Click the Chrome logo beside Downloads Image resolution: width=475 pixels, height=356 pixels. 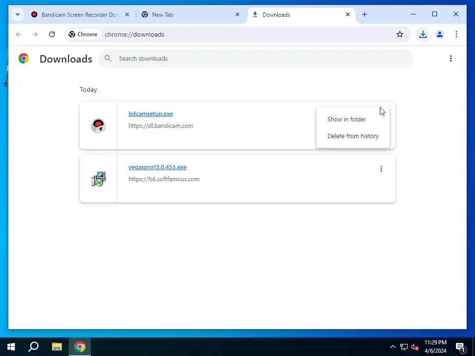pyautogui.click(x=24, y=58)
